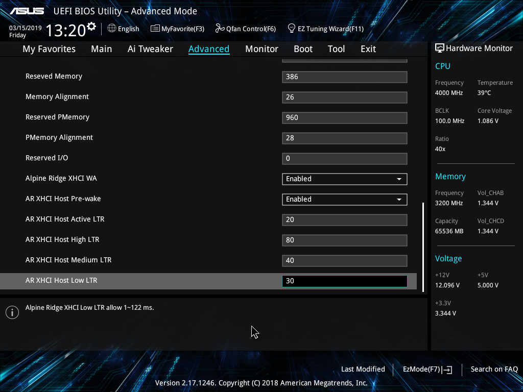Click the MyFavorite list icon
The height and width of the screenshot is (392, 523).
(155, 29)
